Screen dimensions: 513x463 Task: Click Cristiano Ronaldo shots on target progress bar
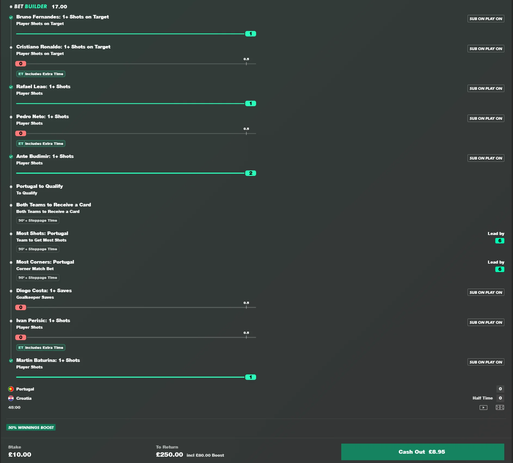136,64
